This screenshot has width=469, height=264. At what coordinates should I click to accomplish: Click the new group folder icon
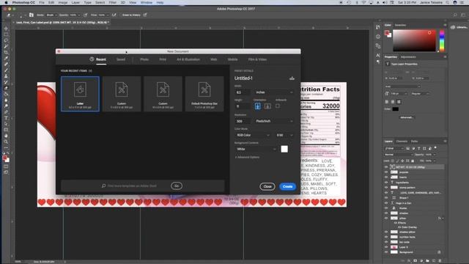427,261
